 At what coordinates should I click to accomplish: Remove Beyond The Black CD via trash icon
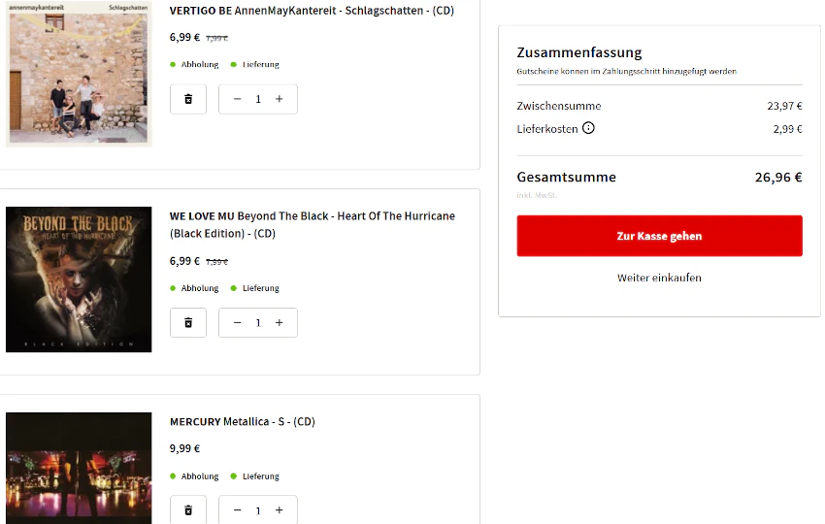click(188, 322)
